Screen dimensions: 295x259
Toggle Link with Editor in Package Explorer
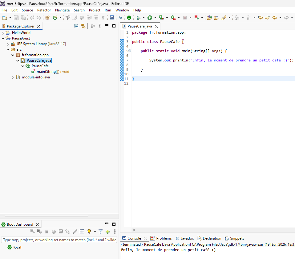[x=83, y=26]
